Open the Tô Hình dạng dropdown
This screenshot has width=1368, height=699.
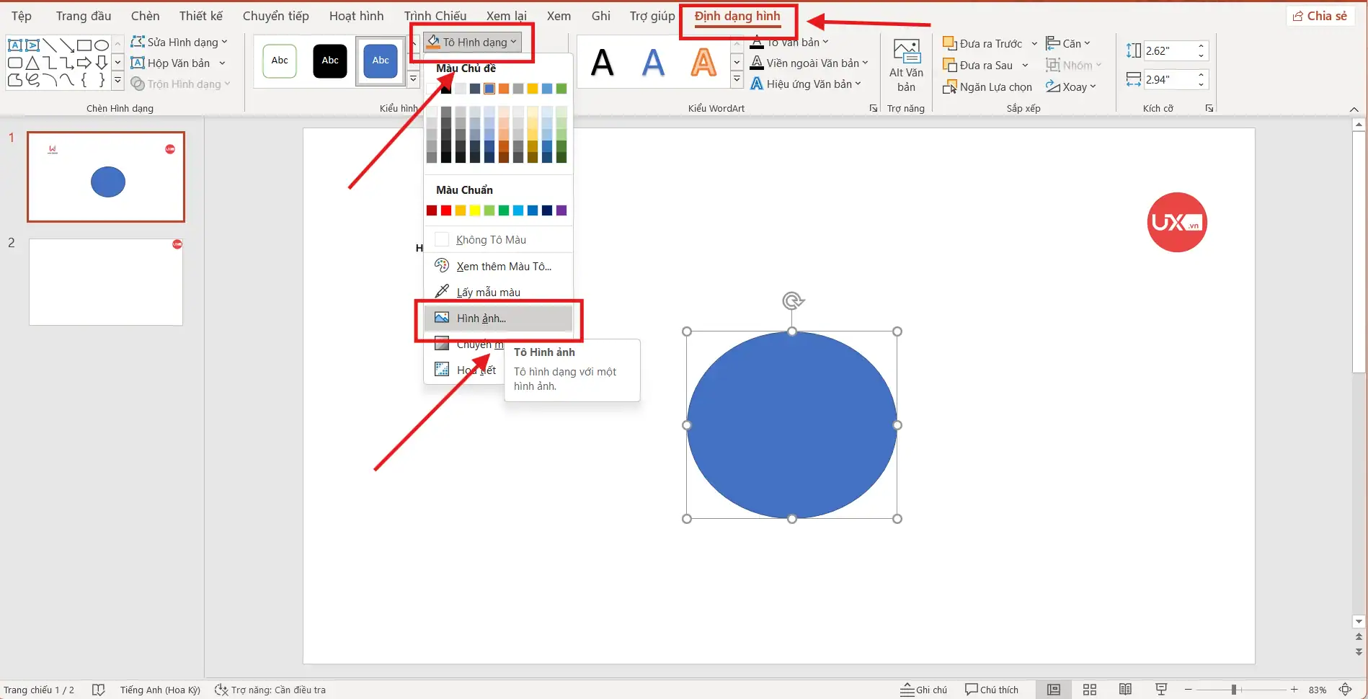(472, 42)
